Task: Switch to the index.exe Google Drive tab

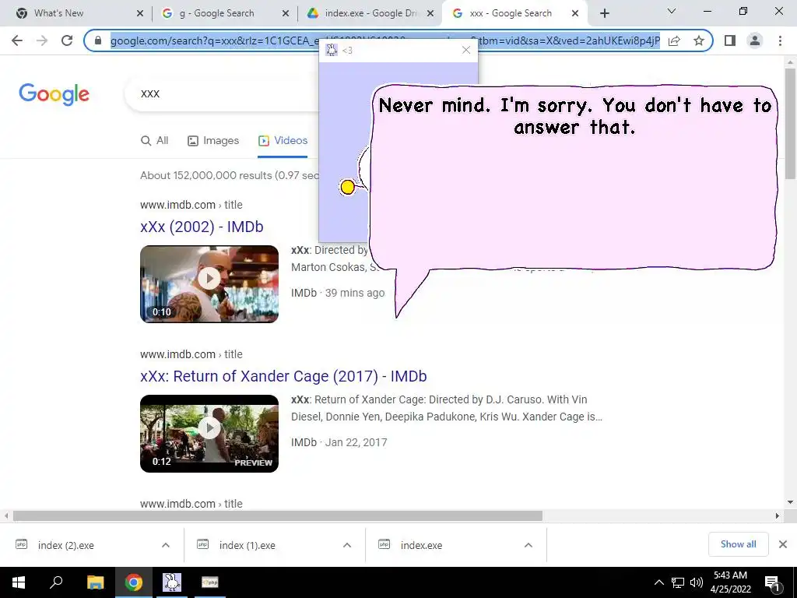Action: (370, 13)
